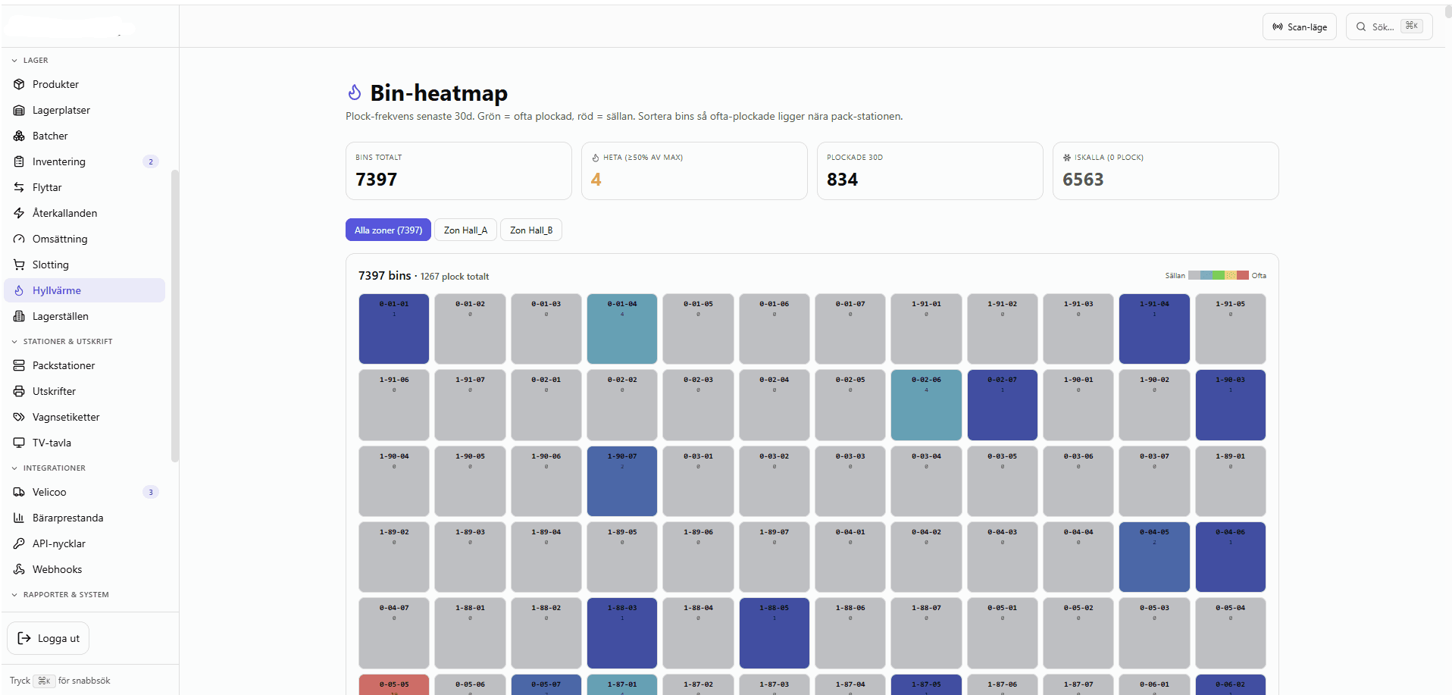The image size is (1452, 695).
Task: Click the Hyllvärme flame icon in sidebar
Action: 19,290
